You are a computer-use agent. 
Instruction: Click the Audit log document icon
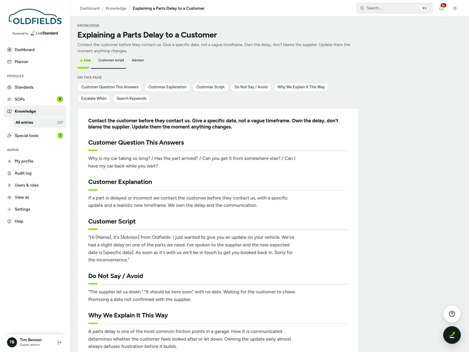[9, 173]
